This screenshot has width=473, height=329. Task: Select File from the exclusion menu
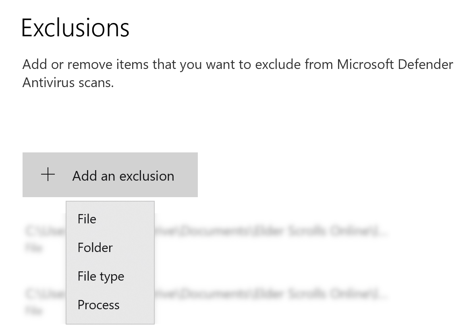point(87,219)
